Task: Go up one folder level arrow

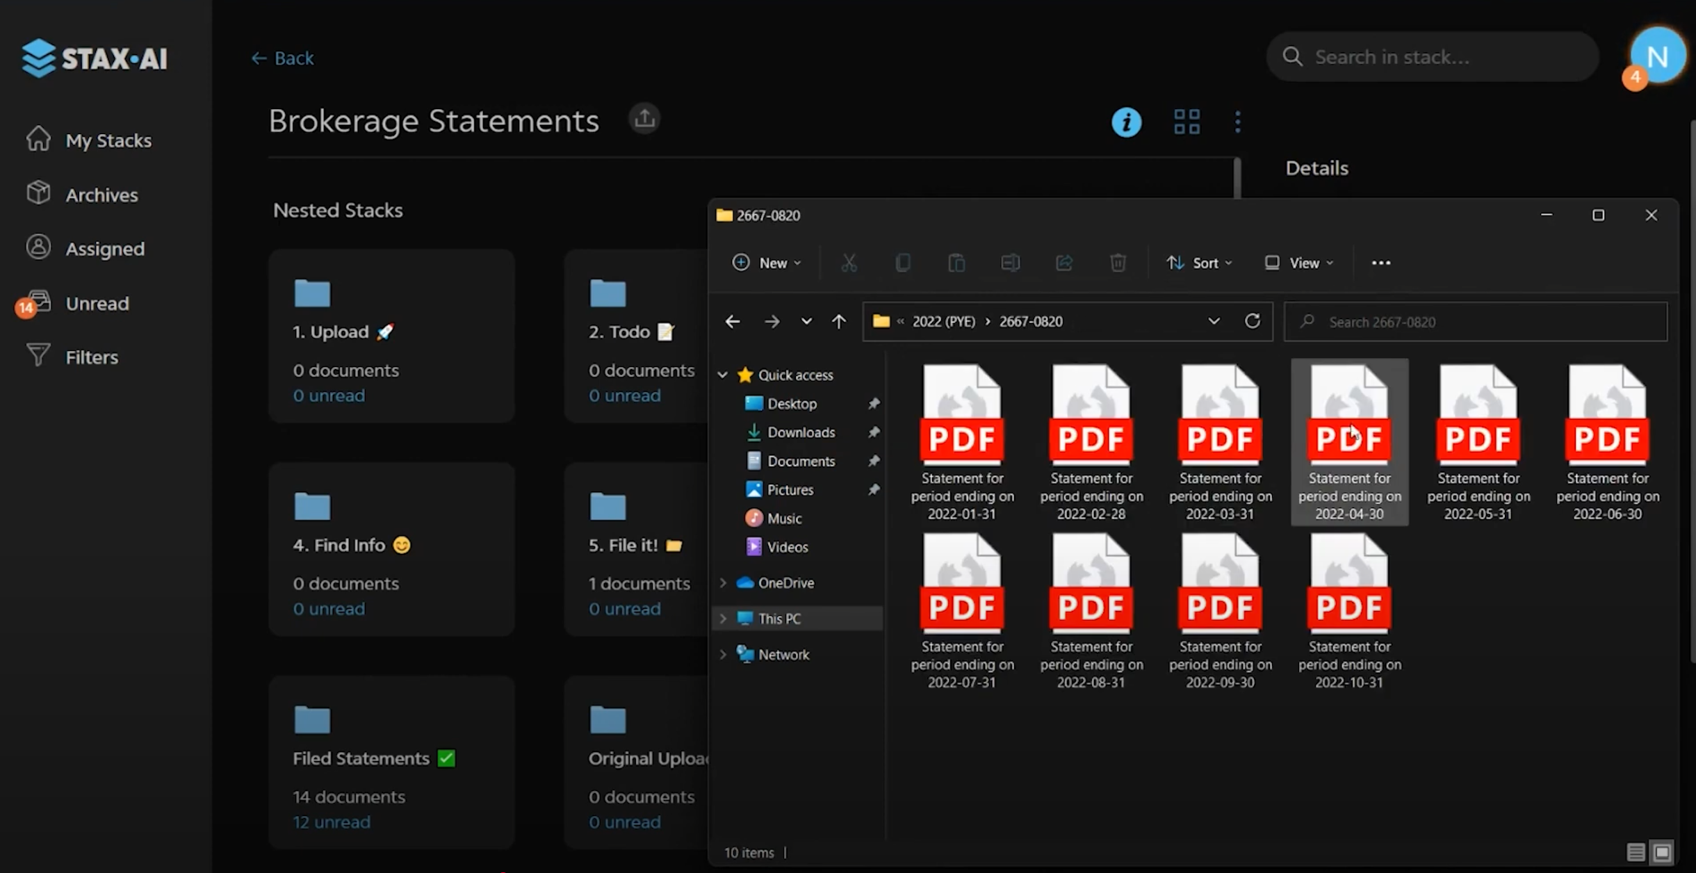Action: (839, 321)
